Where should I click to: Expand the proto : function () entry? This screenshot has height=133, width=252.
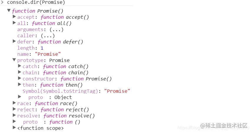(14, 121)
